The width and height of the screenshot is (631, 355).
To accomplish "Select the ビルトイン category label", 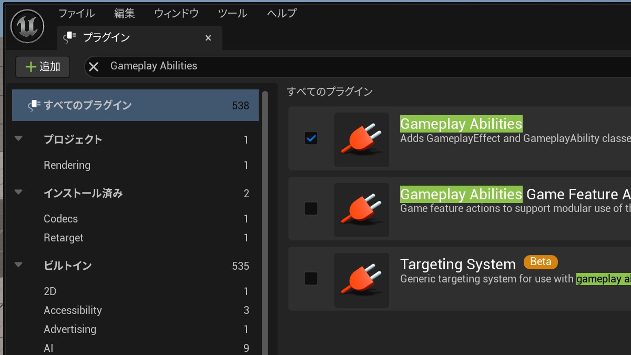I will 68,266.
